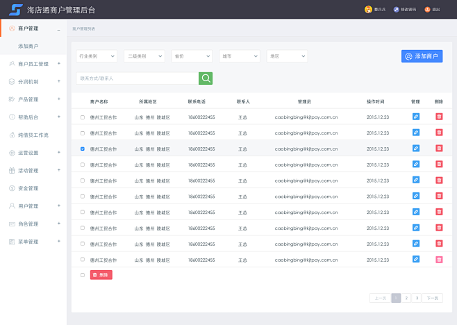
Task: Go to page 3 in pagination
Action: [x=417, y=298]
